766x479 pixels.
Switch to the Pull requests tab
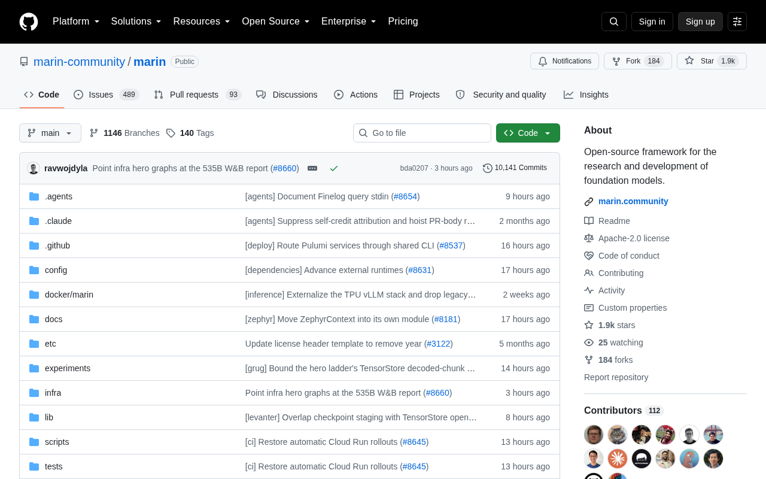click(x=197, y=95)
